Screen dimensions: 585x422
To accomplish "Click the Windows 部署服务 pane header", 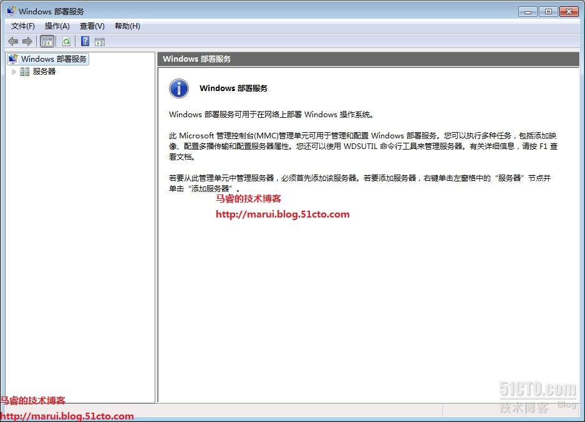I will pyautogui.click(x=368, y=59).
